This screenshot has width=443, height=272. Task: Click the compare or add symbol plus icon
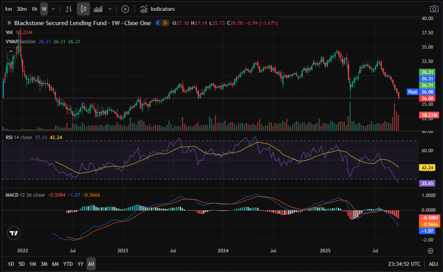click(125, 9)
